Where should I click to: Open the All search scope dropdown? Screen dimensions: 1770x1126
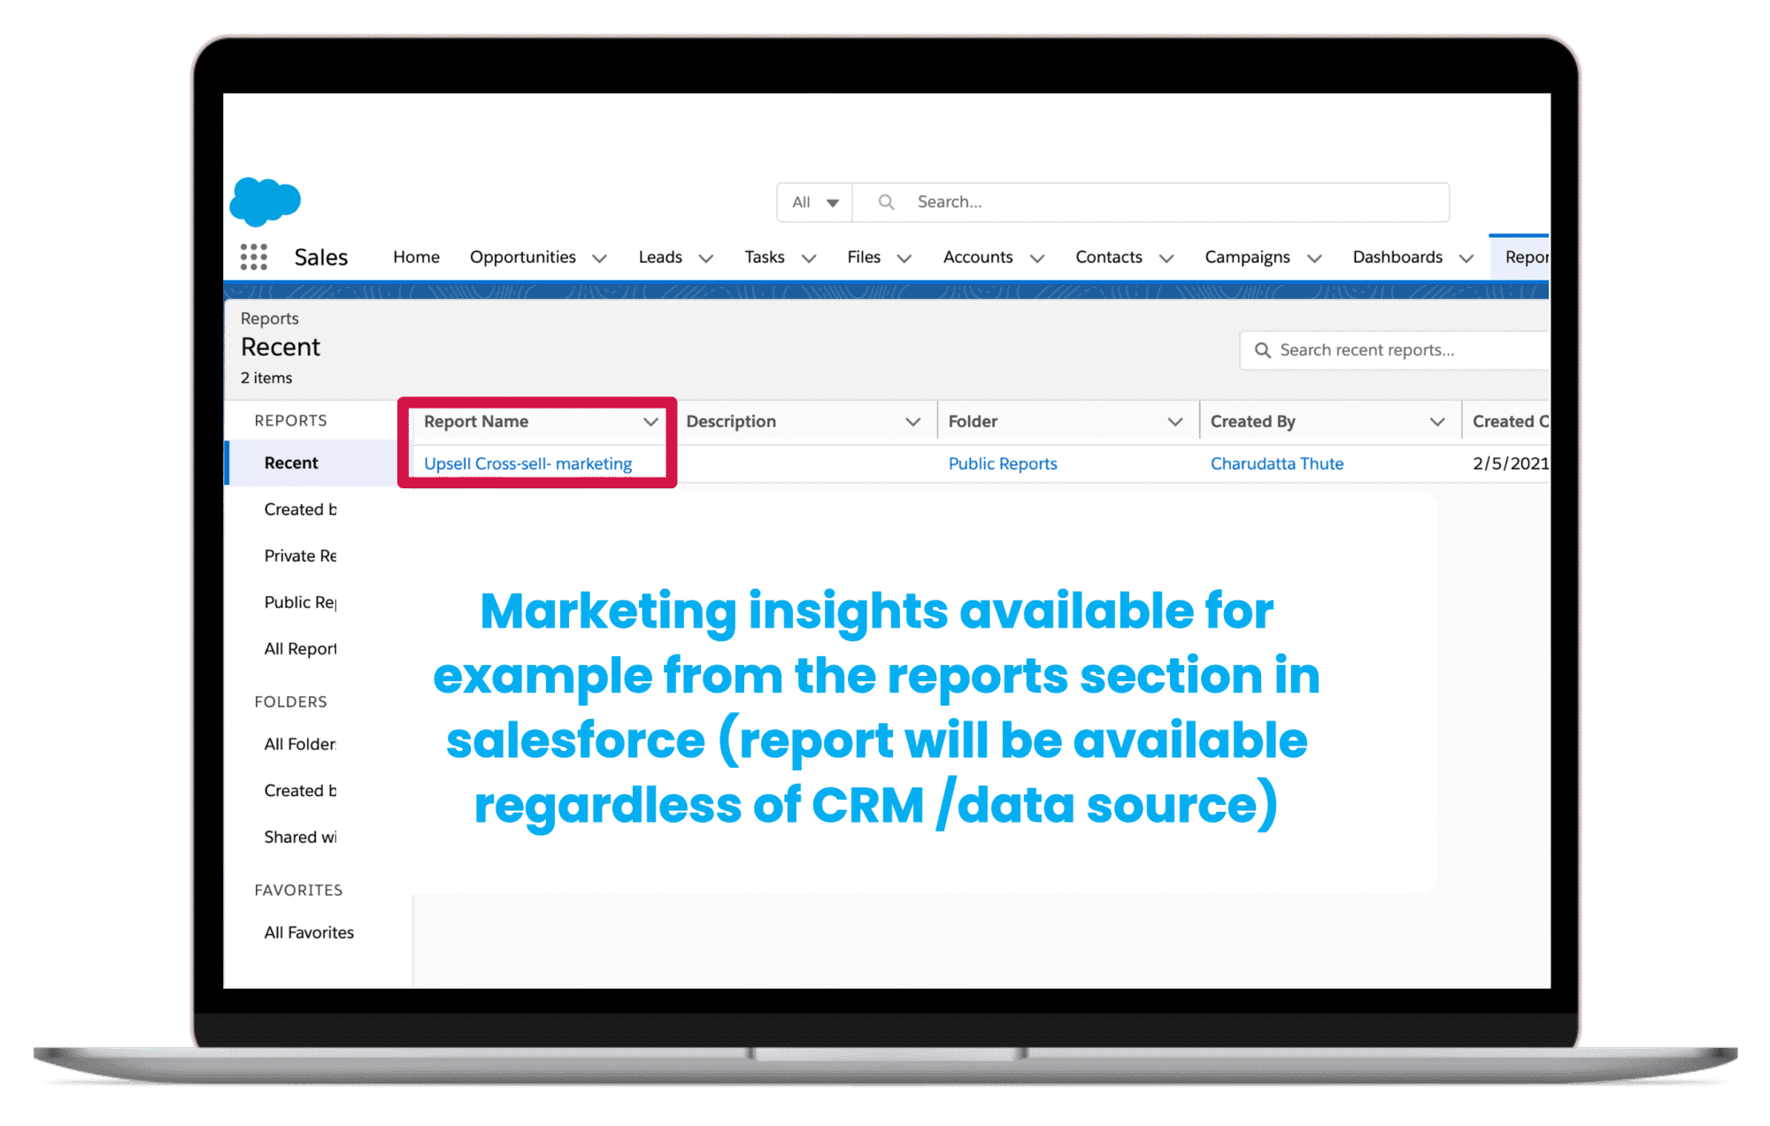814,203
